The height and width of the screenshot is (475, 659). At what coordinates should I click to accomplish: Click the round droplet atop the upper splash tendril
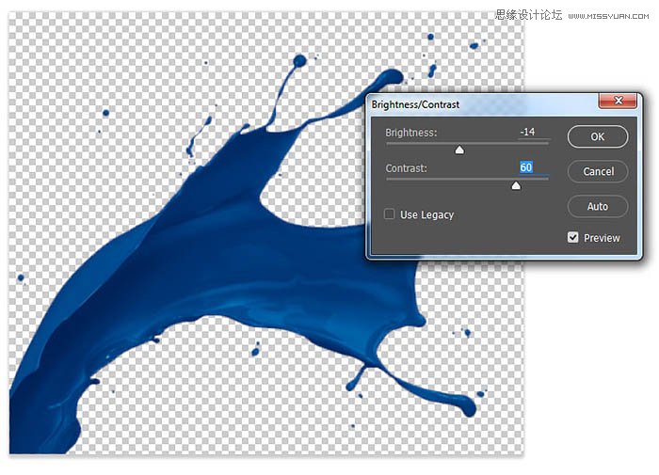tap(299, 61)
